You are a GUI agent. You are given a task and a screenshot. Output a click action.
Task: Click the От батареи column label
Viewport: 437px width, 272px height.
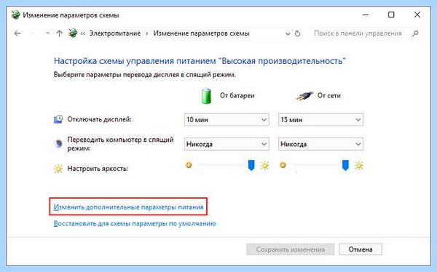click(x=237, y=96)
